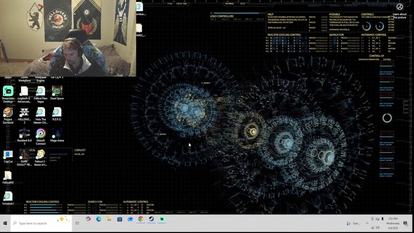Click the microphone tray icon
The height and width of the screenshot is (233, 414).
tap(382, 219)
